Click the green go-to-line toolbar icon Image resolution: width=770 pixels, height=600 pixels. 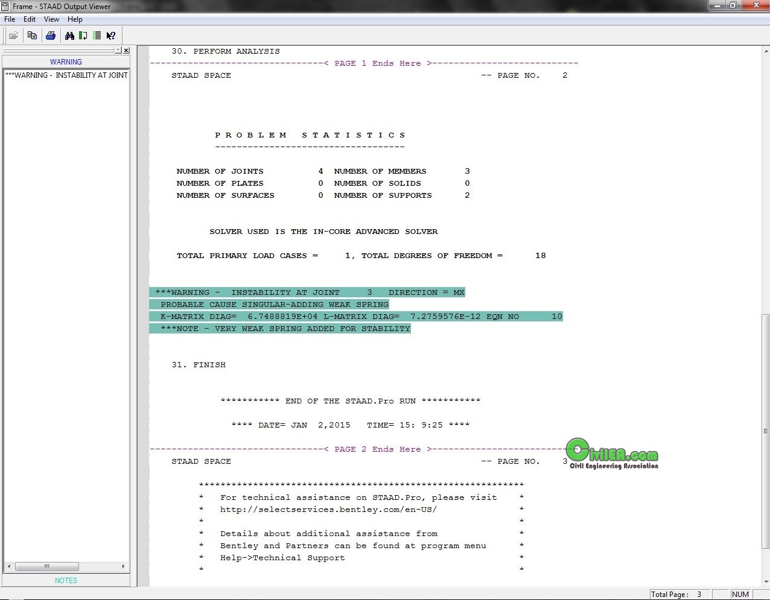click(83, 36)
